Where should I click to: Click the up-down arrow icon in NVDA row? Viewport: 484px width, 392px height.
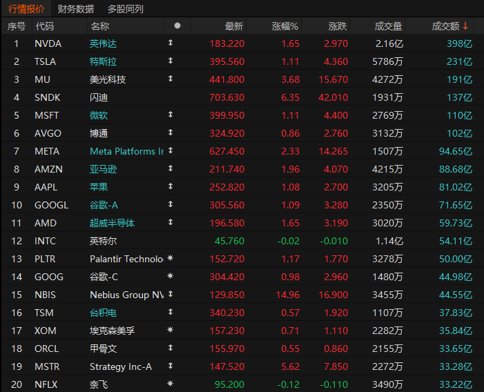click(x=171, y=43)
